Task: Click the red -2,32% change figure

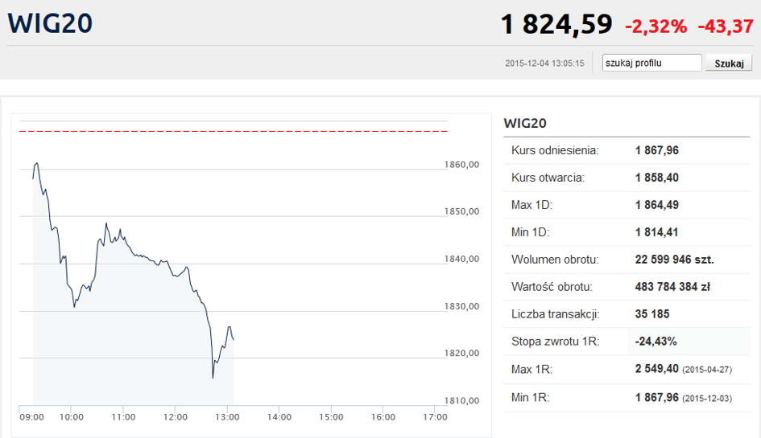Action: click(656, 27)
